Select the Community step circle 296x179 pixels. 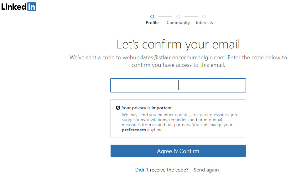(178, 17)
